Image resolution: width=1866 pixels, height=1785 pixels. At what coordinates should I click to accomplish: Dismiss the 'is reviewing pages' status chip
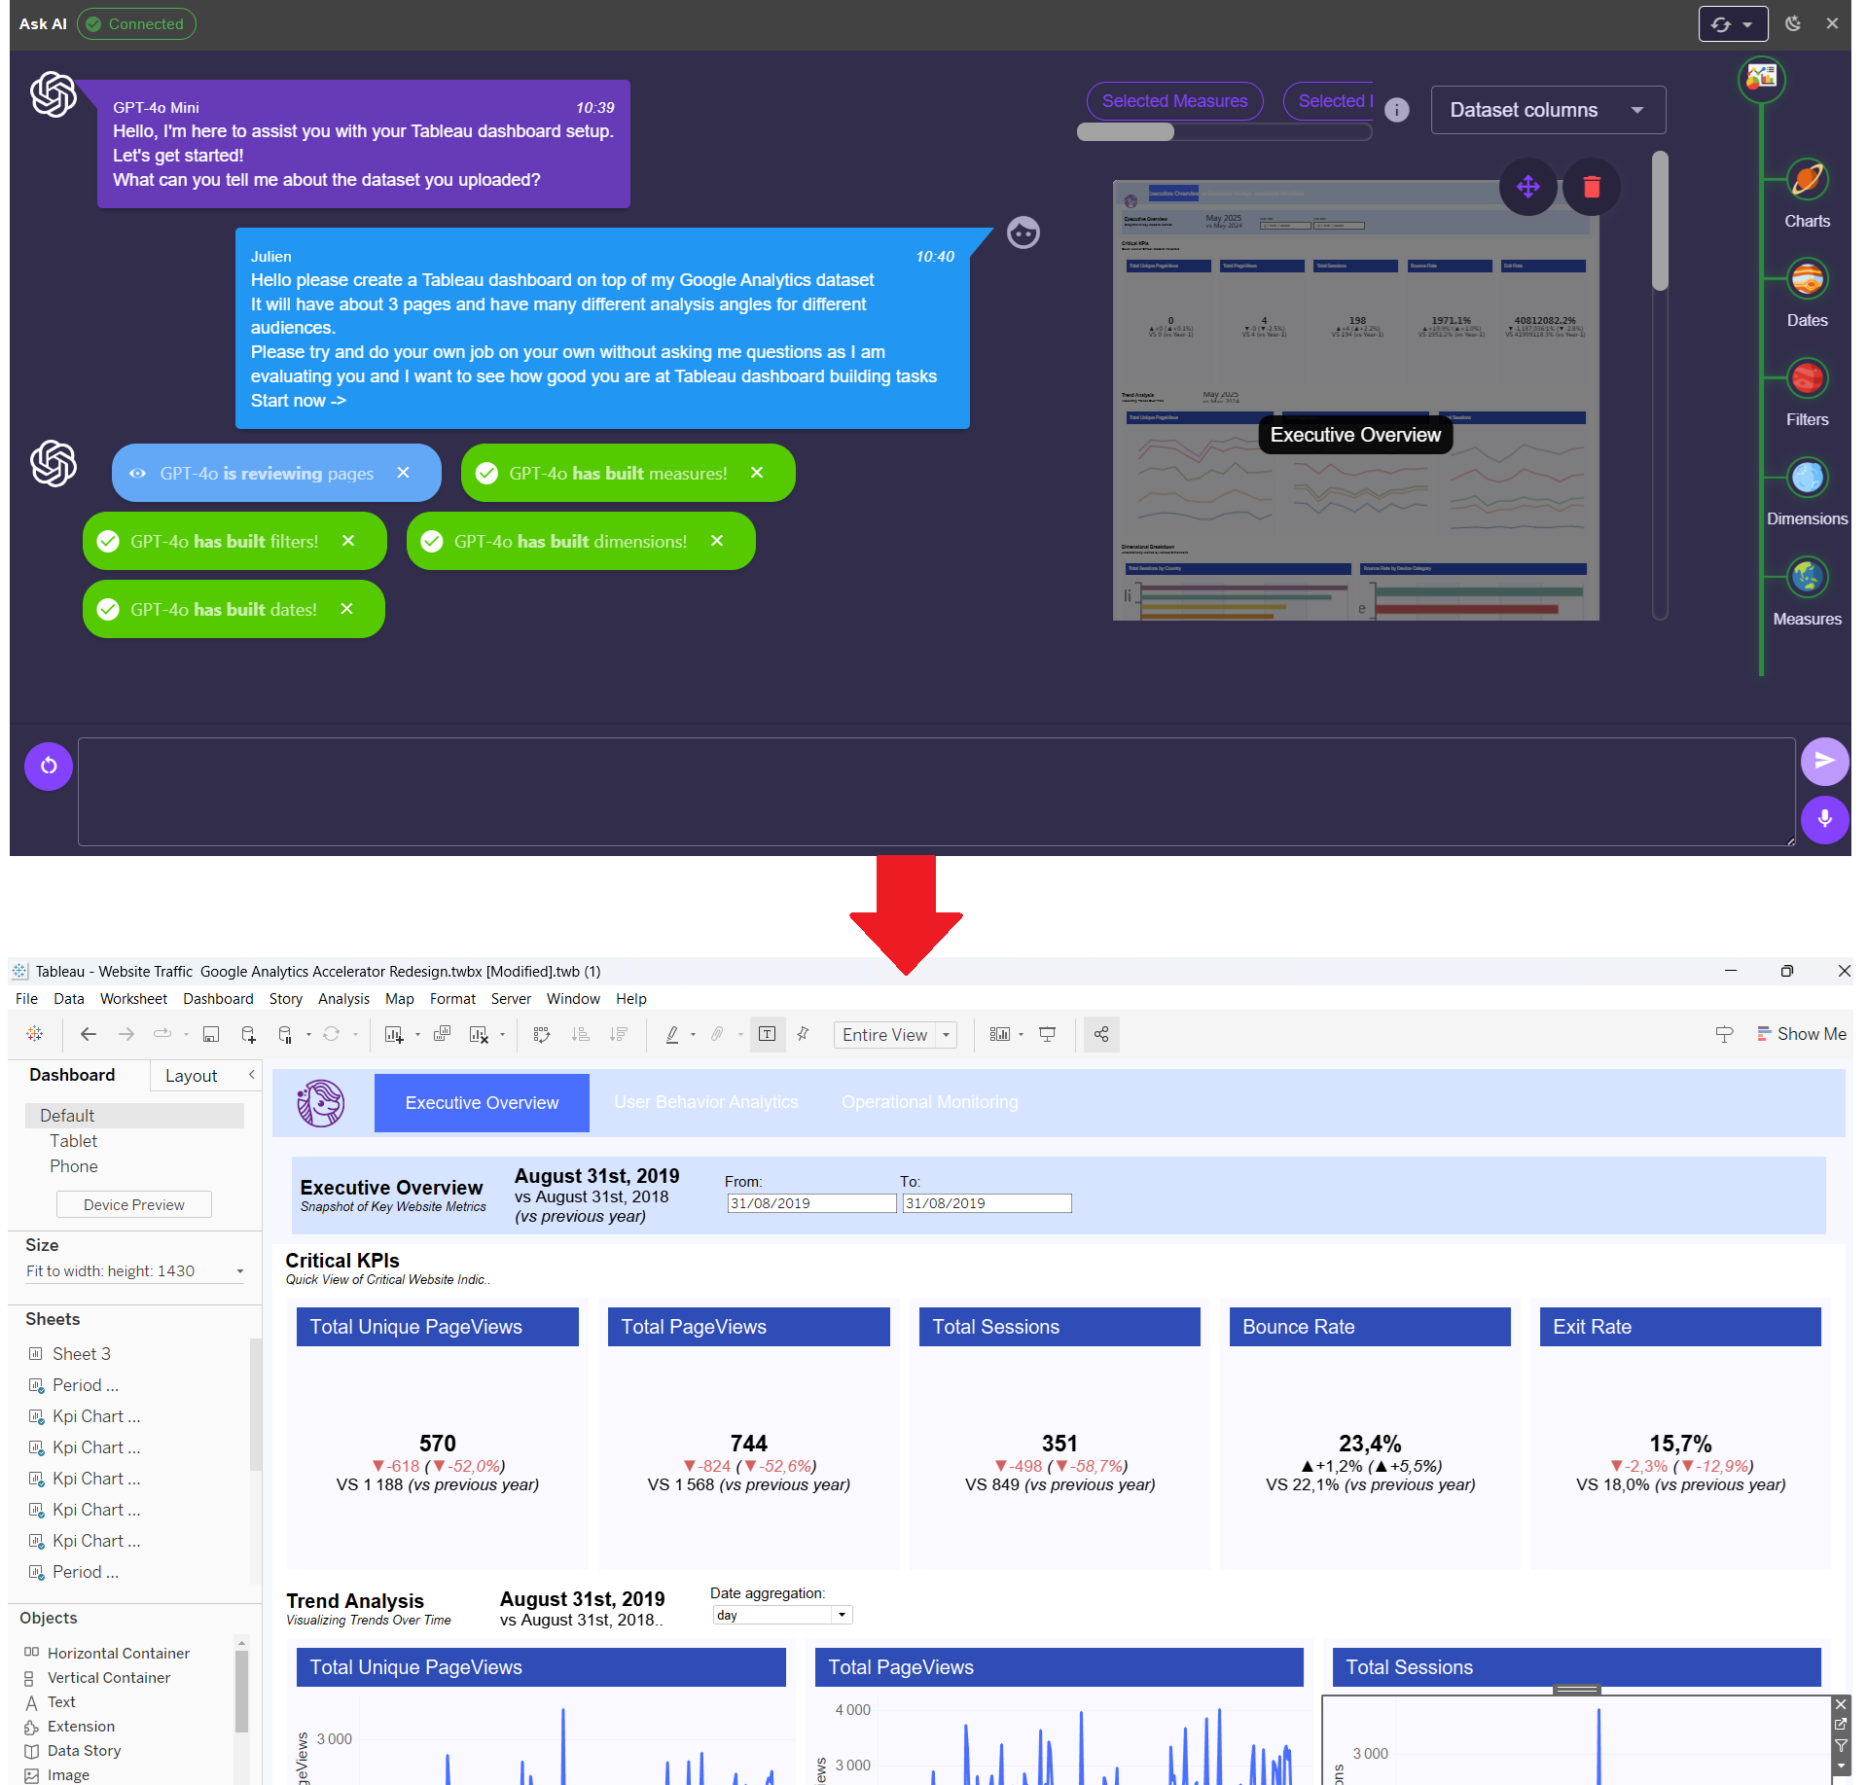click(404, 473)
